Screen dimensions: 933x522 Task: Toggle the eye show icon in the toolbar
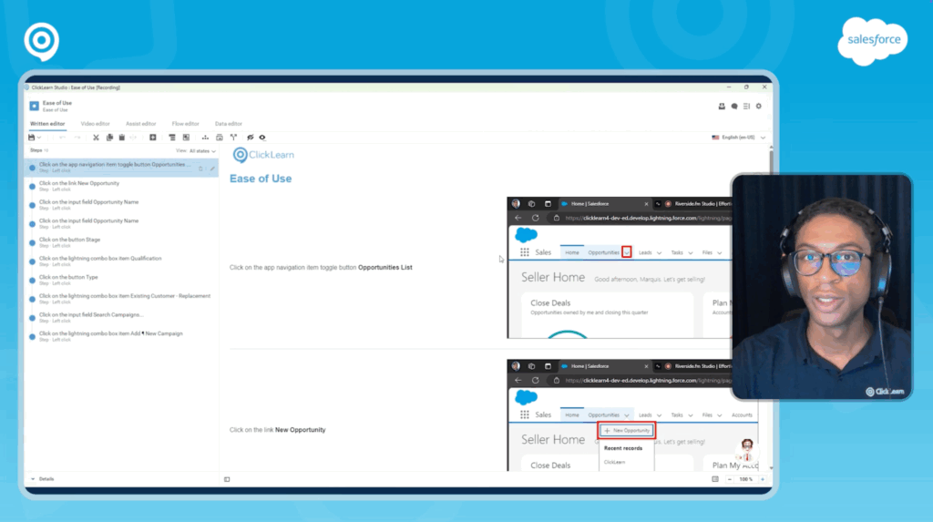pos(262,138)
